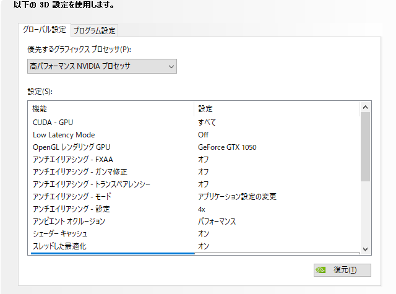396x294 pixels.
Task: Click the Off value for Low Latency Mode
Action: (203, 135)
